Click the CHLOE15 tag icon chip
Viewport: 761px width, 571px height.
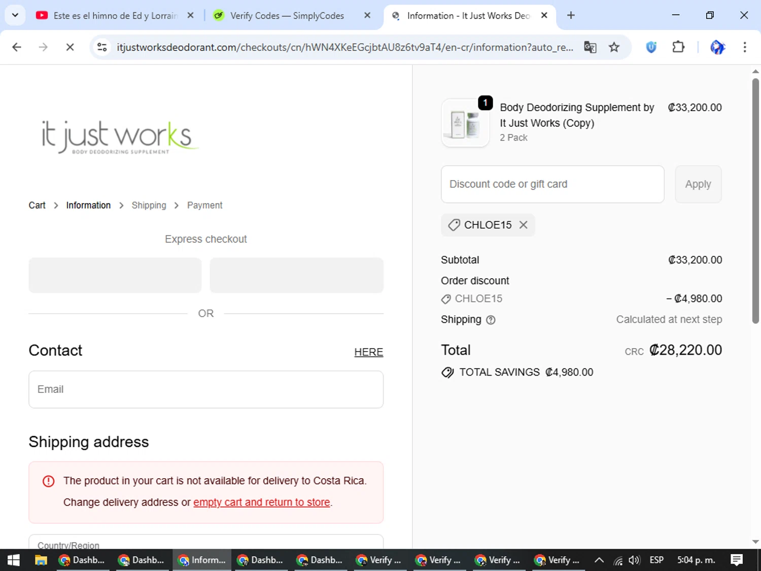455,225
